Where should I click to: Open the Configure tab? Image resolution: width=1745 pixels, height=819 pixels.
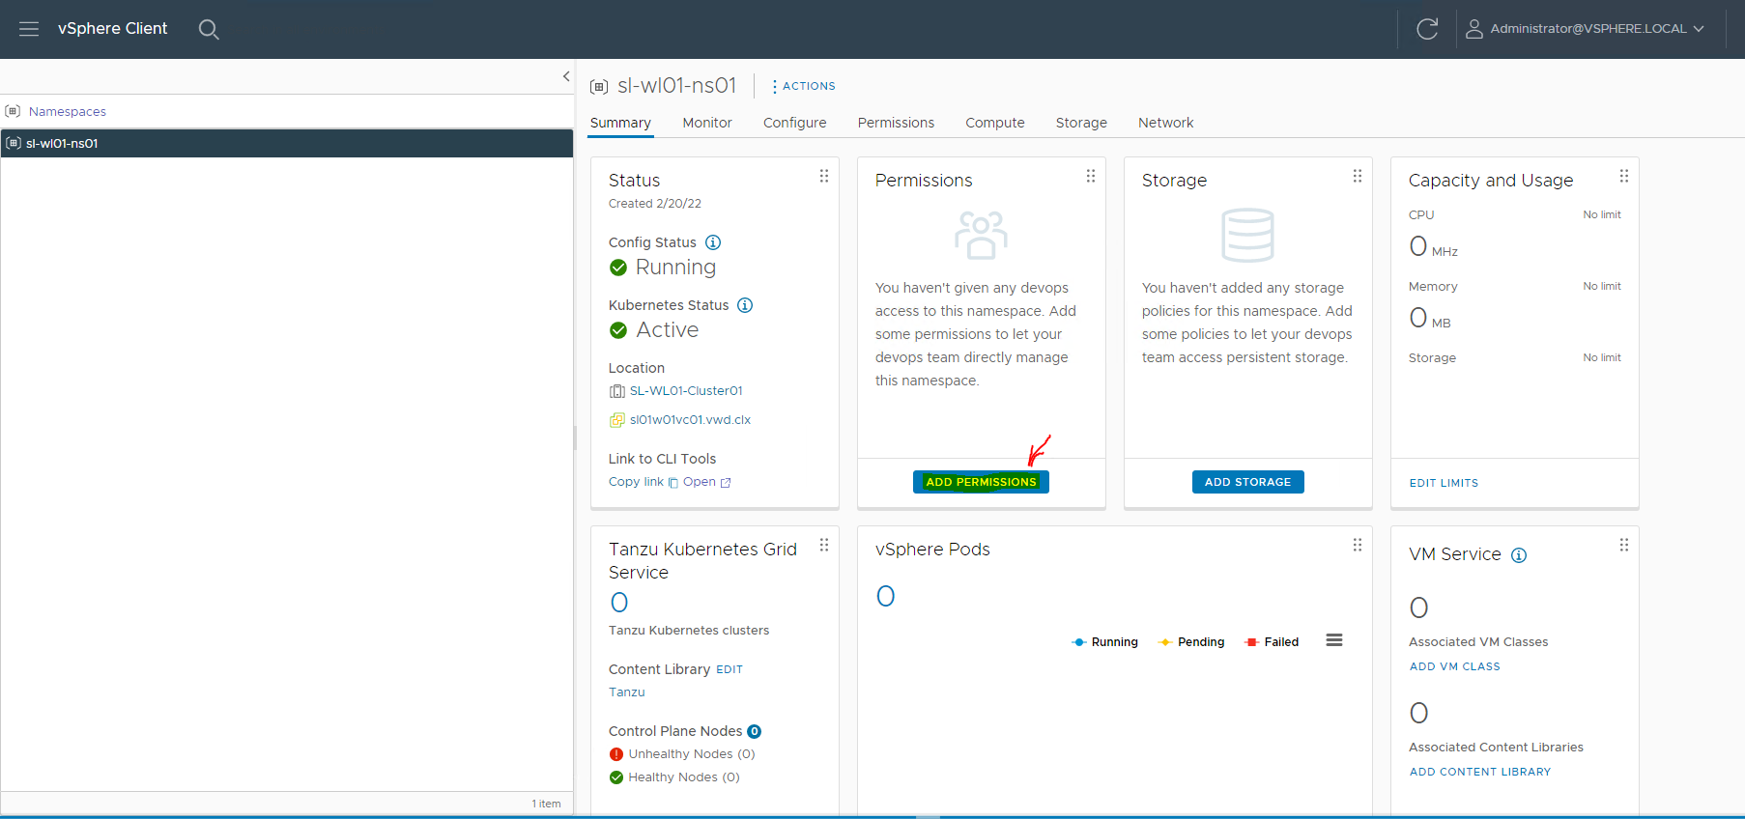coord(795,123)
